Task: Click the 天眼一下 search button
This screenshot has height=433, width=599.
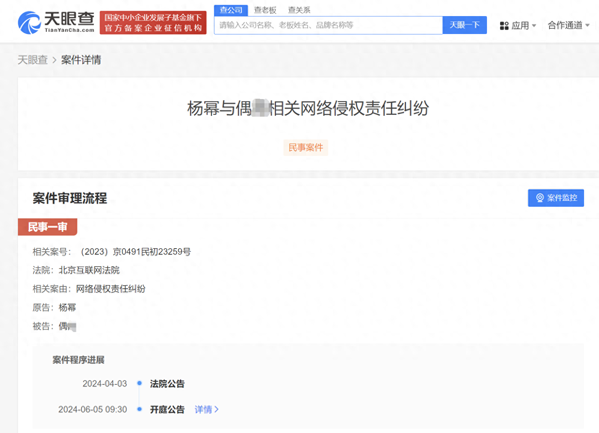Action: tap(465, 25)
